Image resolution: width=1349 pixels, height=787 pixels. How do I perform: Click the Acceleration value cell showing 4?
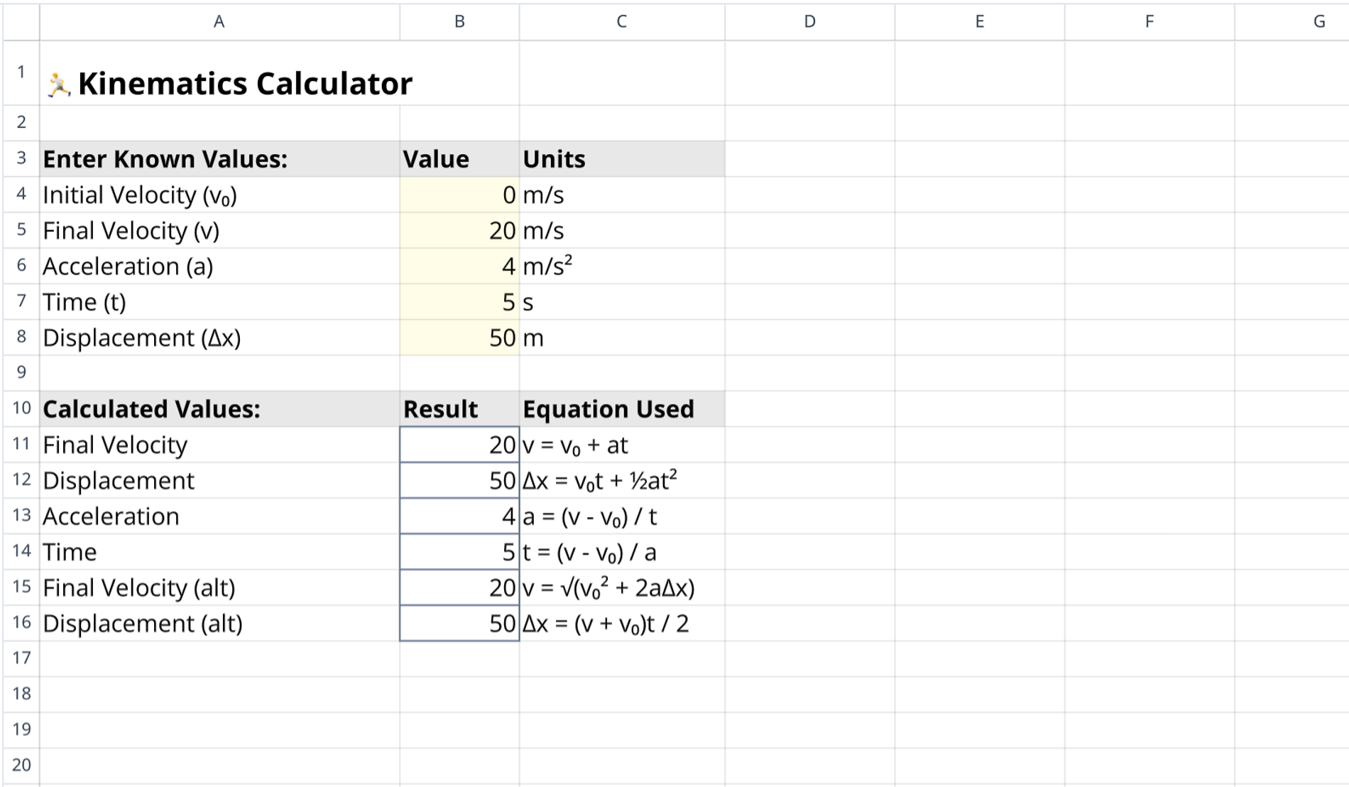tap(459, 266)
